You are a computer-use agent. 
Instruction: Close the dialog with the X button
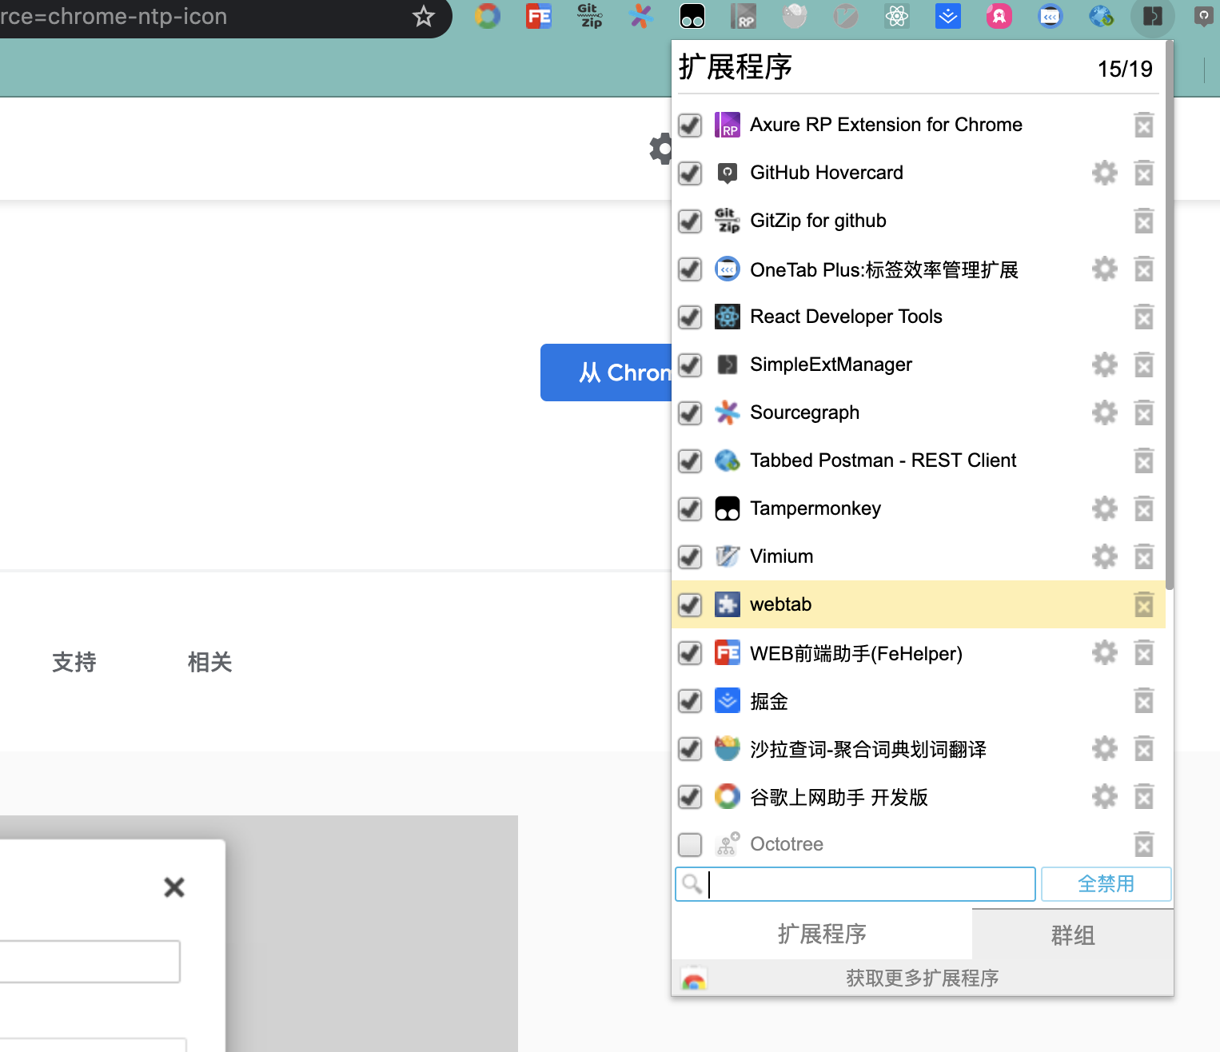pos(174,887)
